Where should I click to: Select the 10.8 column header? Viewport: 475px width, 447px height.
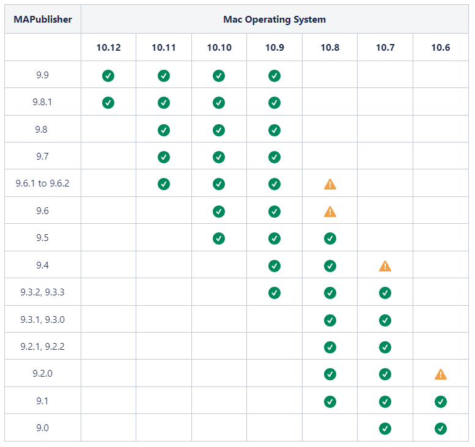coord(330,48)
